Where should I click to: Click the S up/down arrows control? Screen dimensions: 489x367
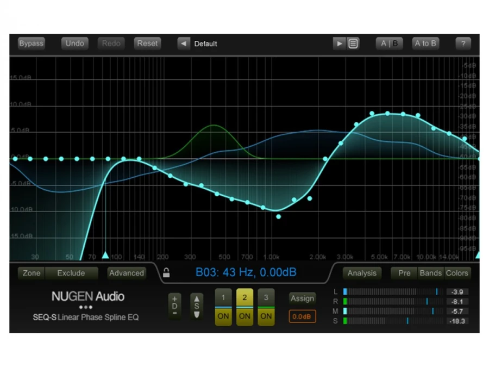pyautogui.click(x=197, y=306)
